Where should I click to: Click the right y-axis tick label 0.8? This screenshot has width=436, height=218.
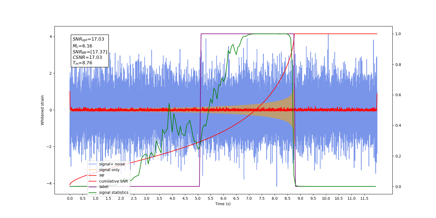(398, 65)
